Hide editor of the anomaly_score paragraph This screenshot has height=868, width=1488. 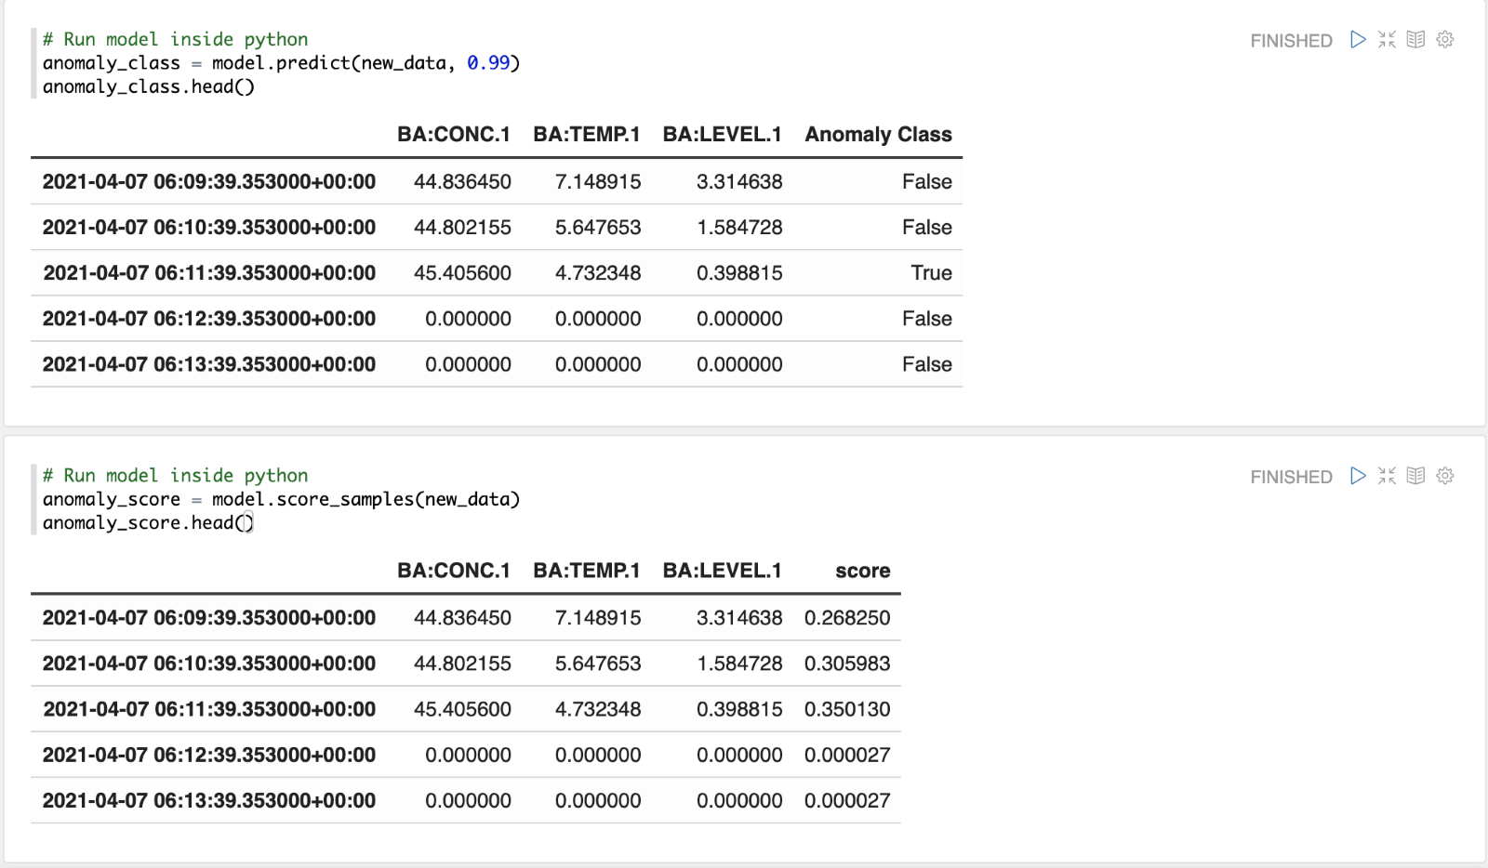click(1387, 476)
